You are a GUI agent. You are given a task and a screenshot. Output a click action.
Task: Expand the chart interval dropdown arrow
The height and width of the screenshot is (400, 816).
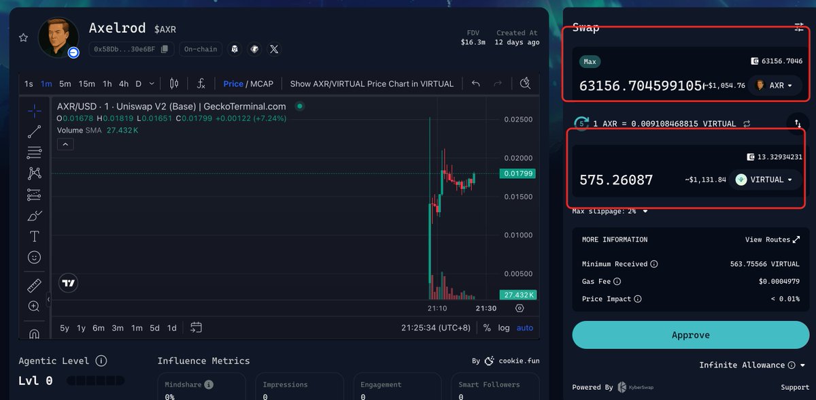pos(152,84)
